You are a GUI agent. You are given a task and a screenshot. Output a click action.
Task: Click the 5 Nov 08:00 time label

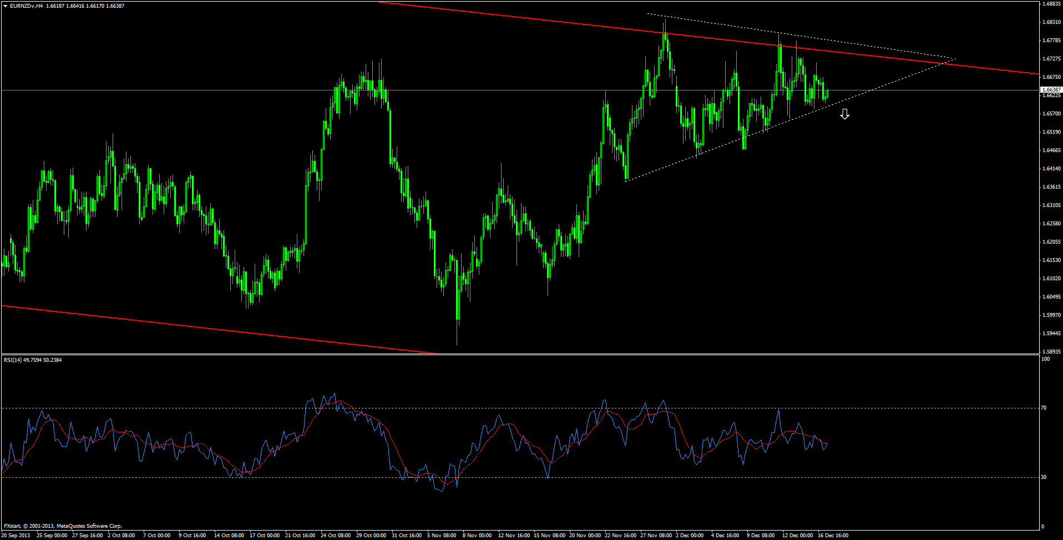[x=442, y=536]
